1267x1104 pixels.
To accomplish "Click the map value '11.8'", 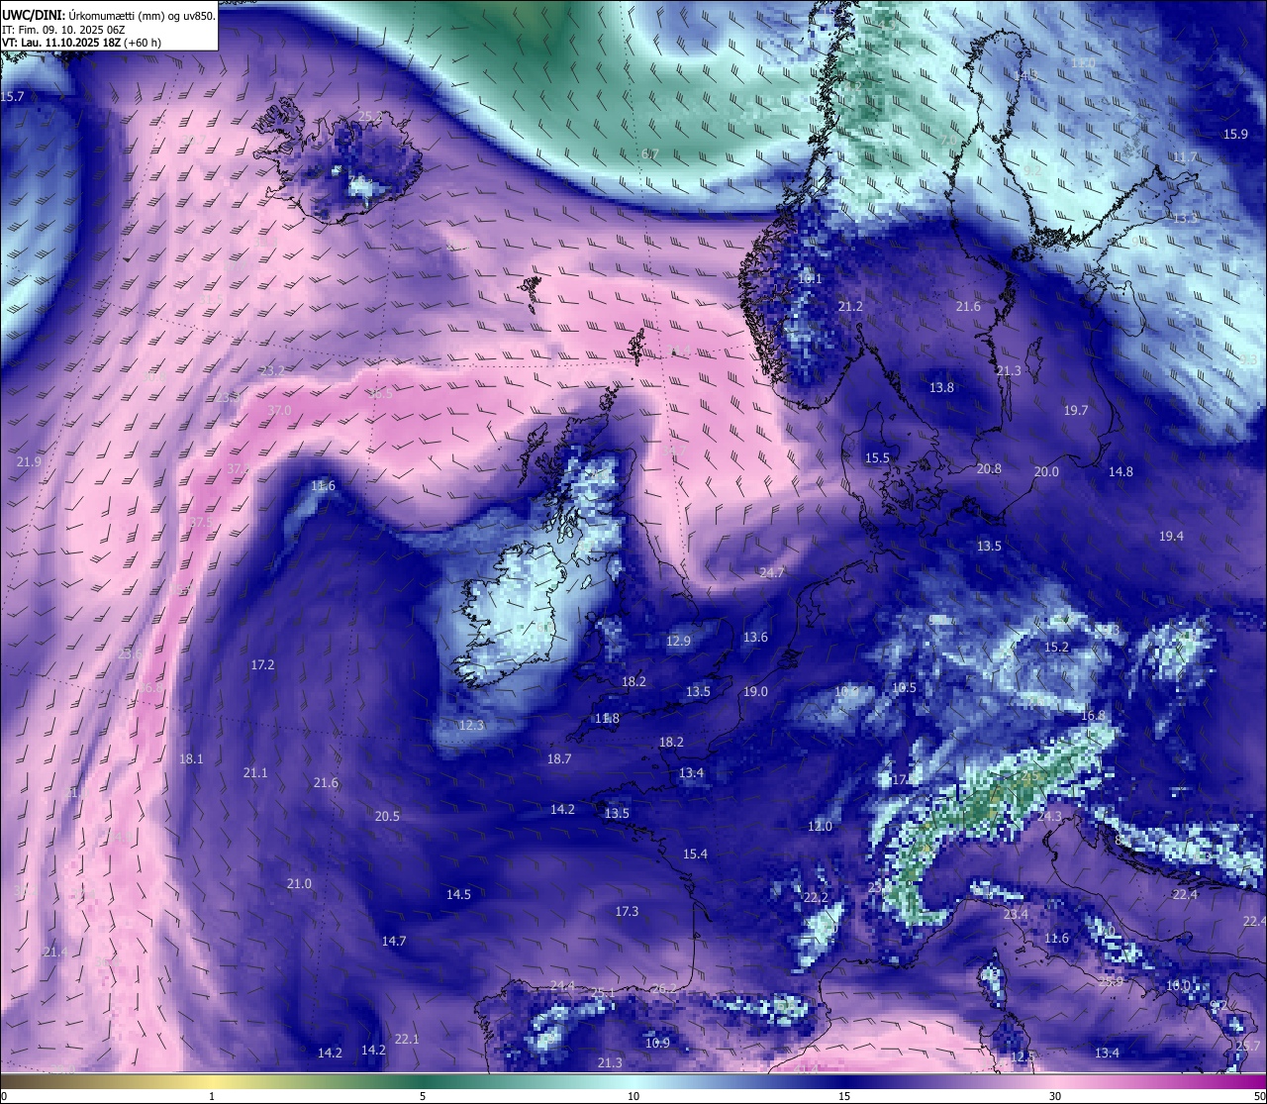I will pyautogui.click(x=607, y=719).
